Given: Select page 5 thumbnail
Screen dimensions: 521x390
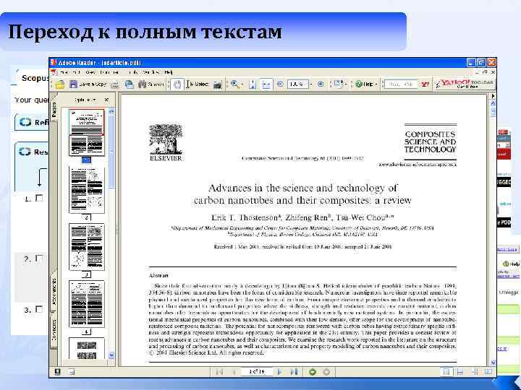Looking at the screenshot, I should pyautogui.click(x=86, y=348).
